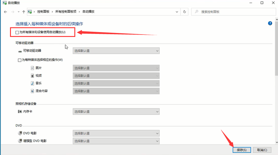The height and width of the screenshot is (155, 278).
Task: Click the back navigation arrow
Action: 5,12
